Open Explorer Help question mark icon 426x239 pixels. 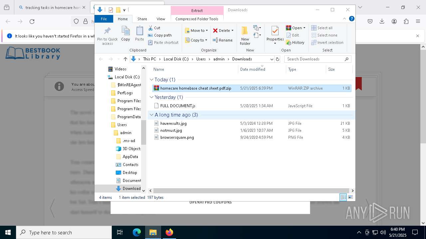[x=351, y=19]
